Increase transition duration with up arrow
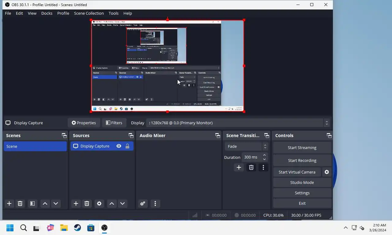 click(x=264, y=155)
